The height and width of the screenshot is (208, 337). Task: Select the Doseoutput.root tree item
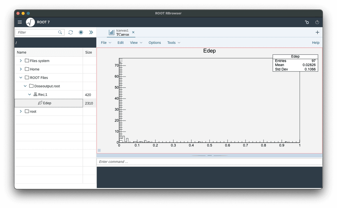tap(47, 86)
